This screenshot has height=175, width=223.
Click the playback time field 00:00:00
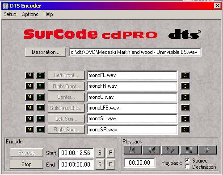pos(139,163)
